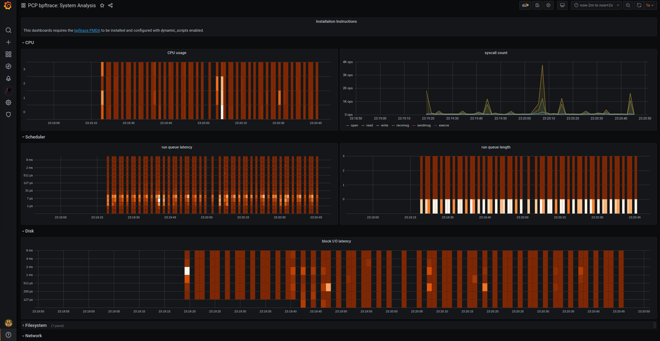This screenshot has height=341, width=660.
Task: Grab the Filesystem row drag handle
Action: (x=654, y=325)
